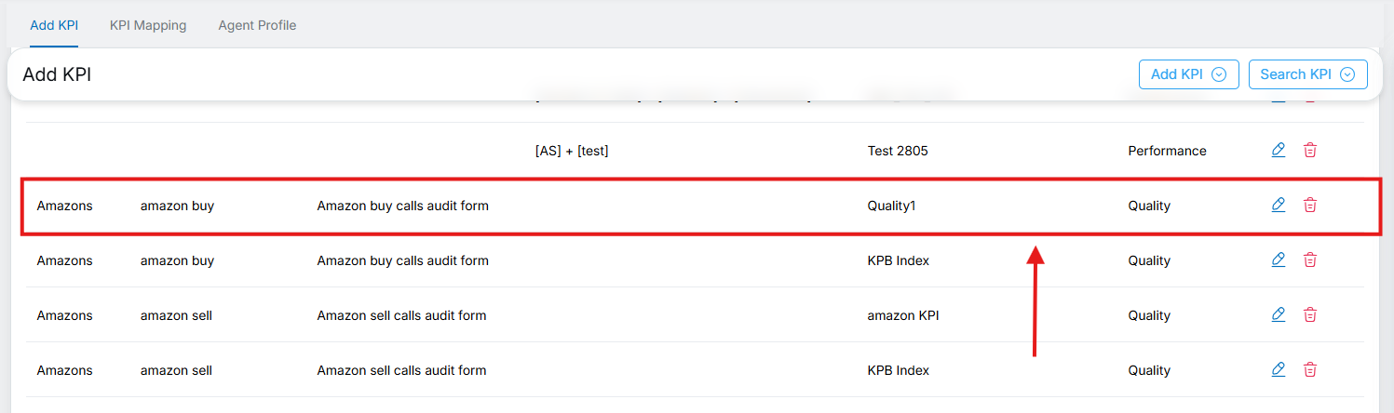Select the Add KPI tab
Image resolution: width=1394 pixels, height=413 pixels.
coord(54,25)
